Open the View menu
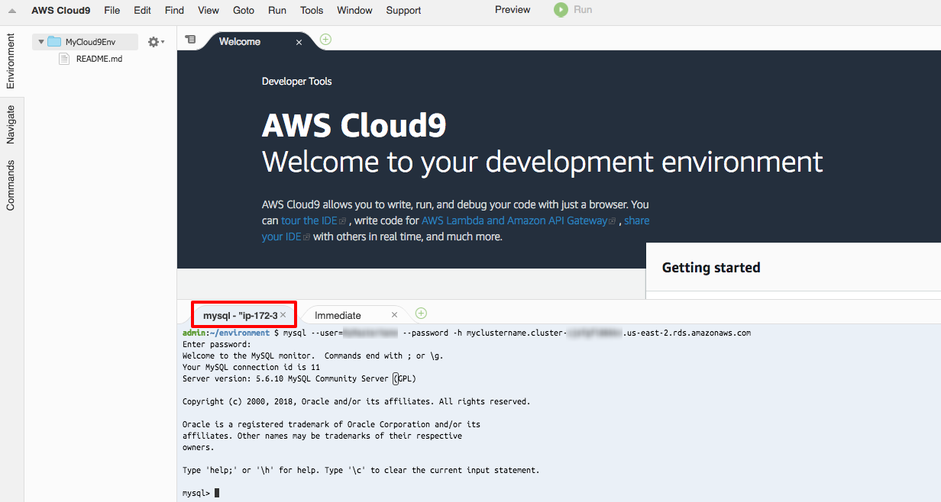The height and width of the screenshot is (502, 941). [x=209, y=10]
